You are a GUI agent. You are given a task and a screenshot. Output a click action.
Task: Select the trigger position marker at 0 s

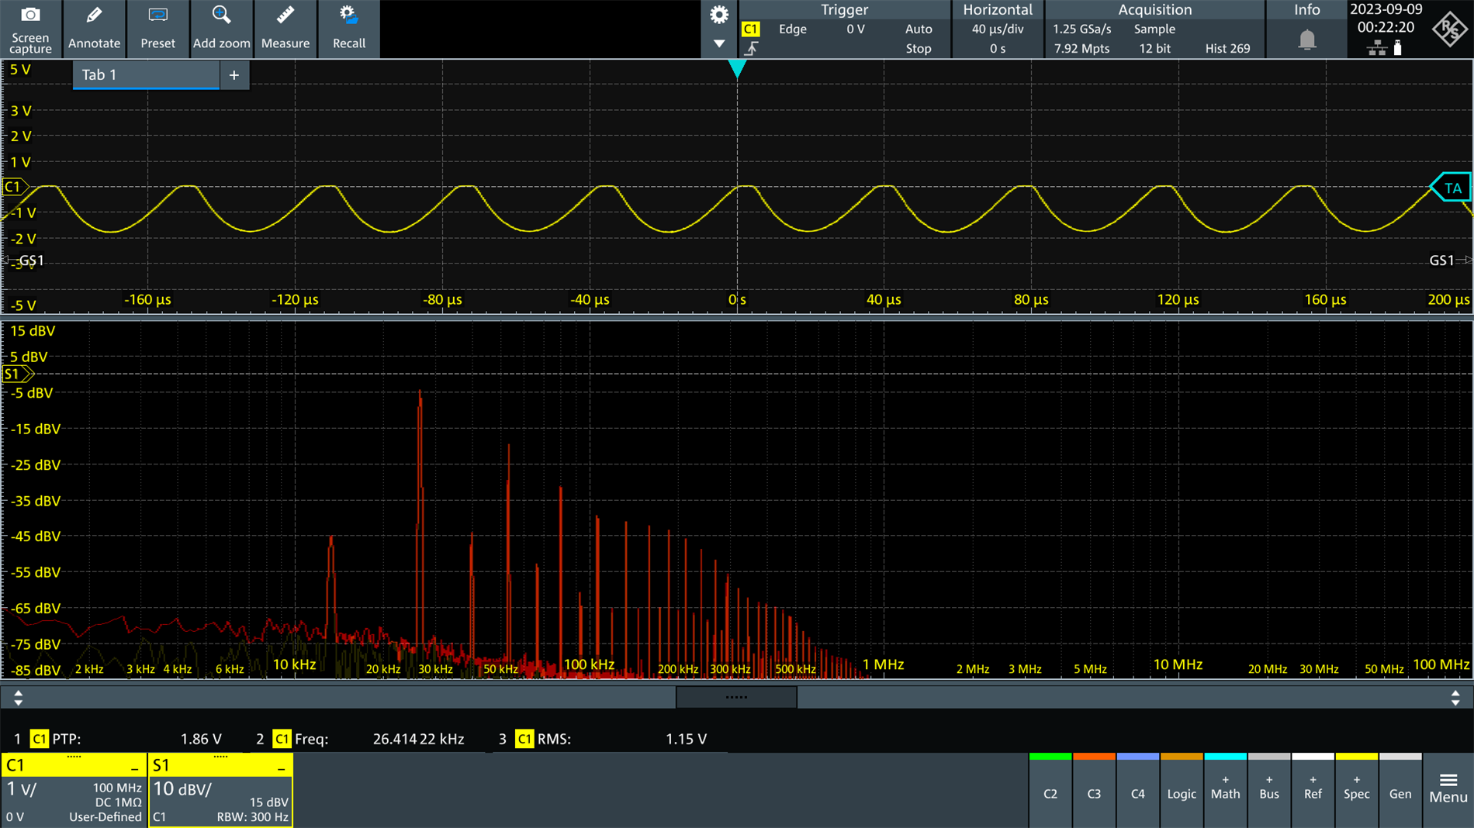pyautogui.click(x=737, y=69)
